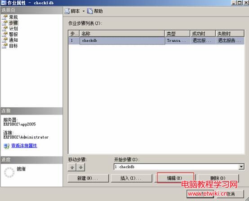Click the 警报 page icon
249x201 pixels.
tap(5, 34)
